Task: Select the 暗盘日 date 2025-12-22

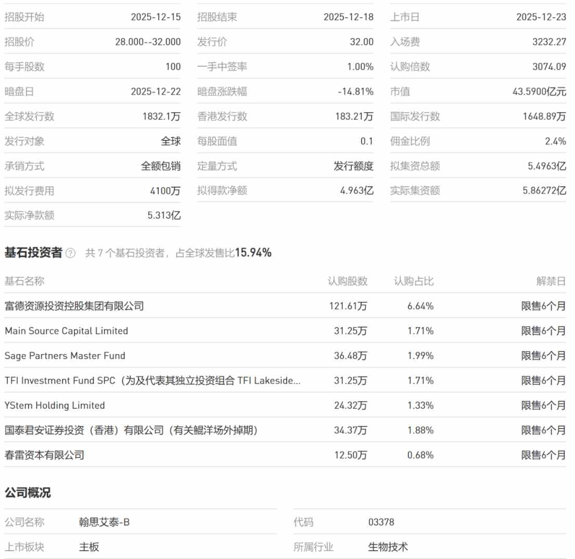Action: pos(156,92)
